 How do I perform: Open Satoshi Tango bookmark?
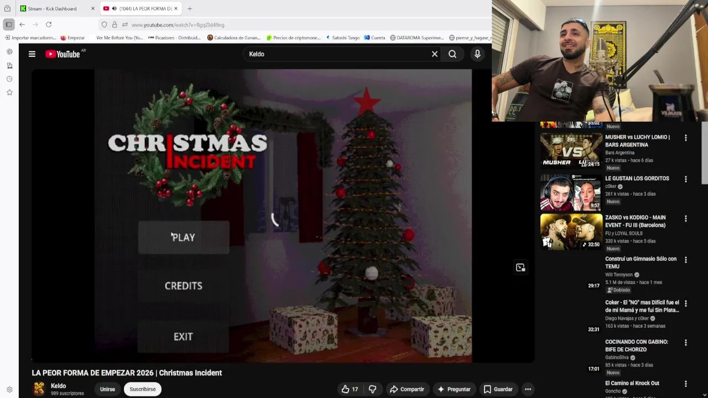click(342, 38)
